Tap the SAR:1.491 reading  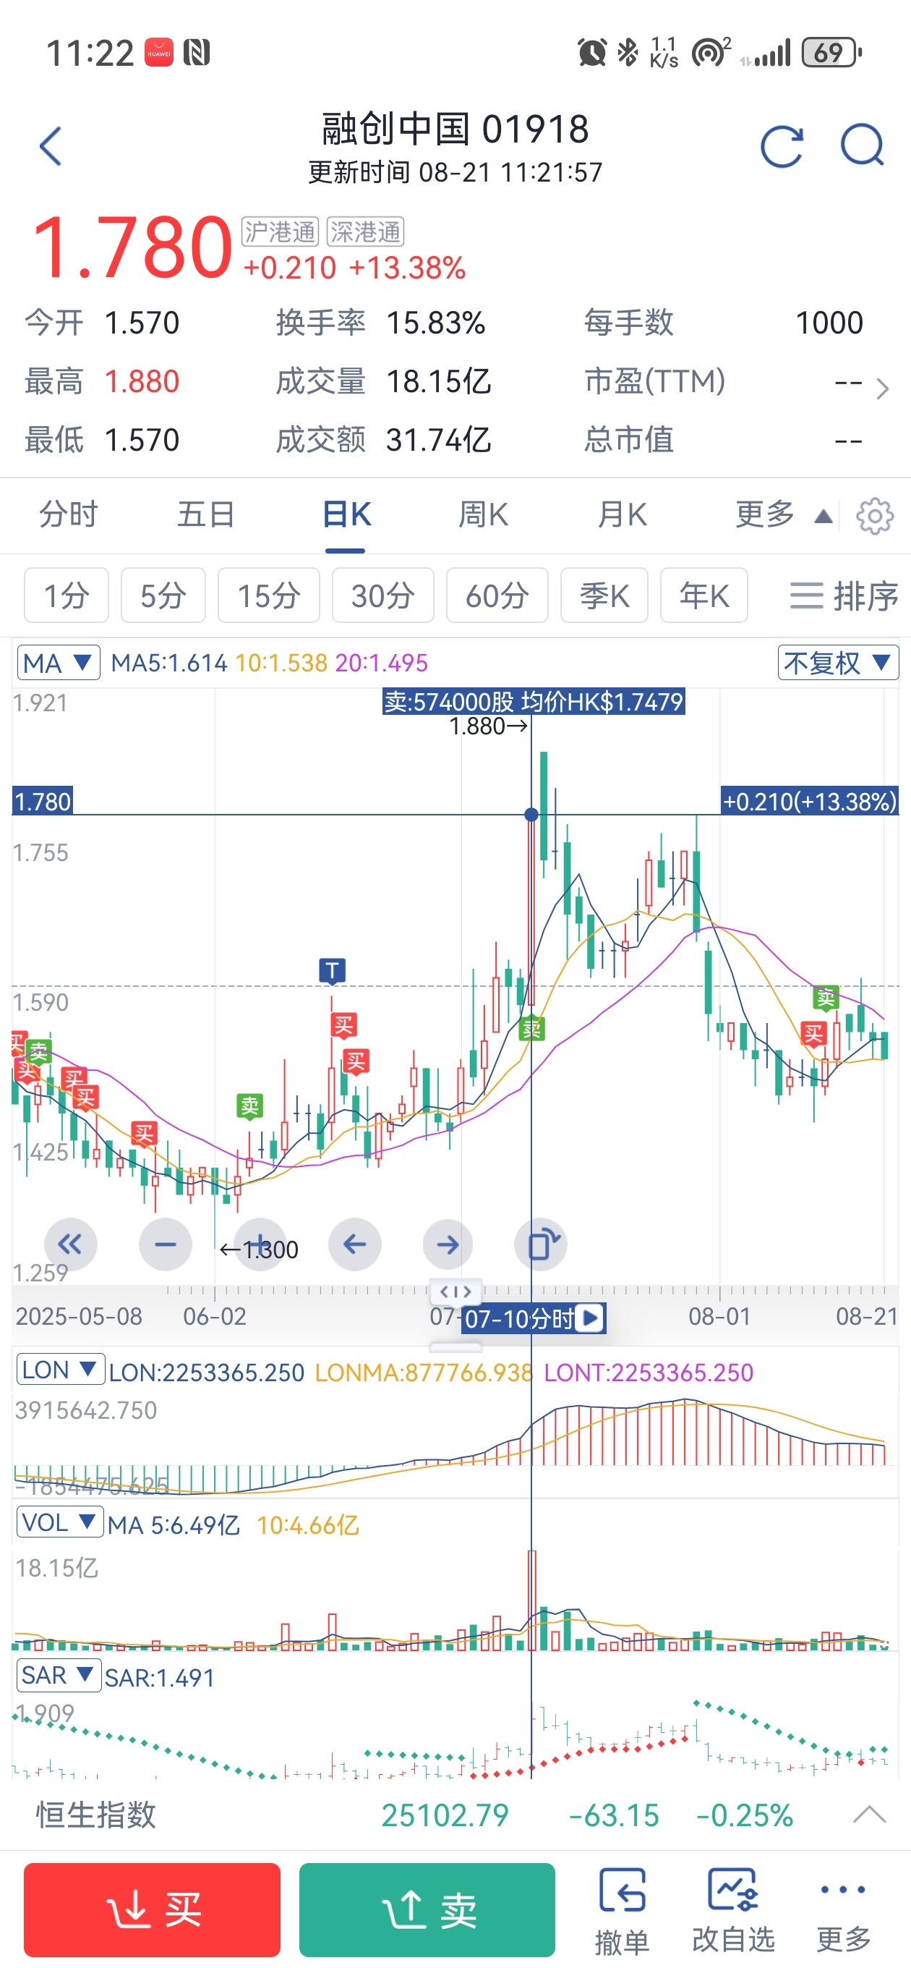click(160, 1678)
